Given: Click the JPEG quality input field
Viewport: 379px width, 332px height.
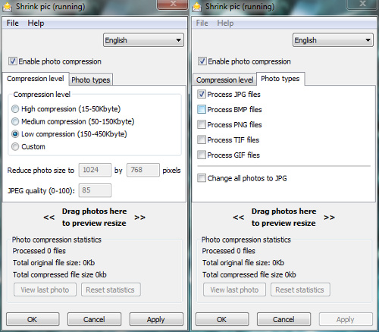Looking at the screenshot, I should tap(95, 190).
